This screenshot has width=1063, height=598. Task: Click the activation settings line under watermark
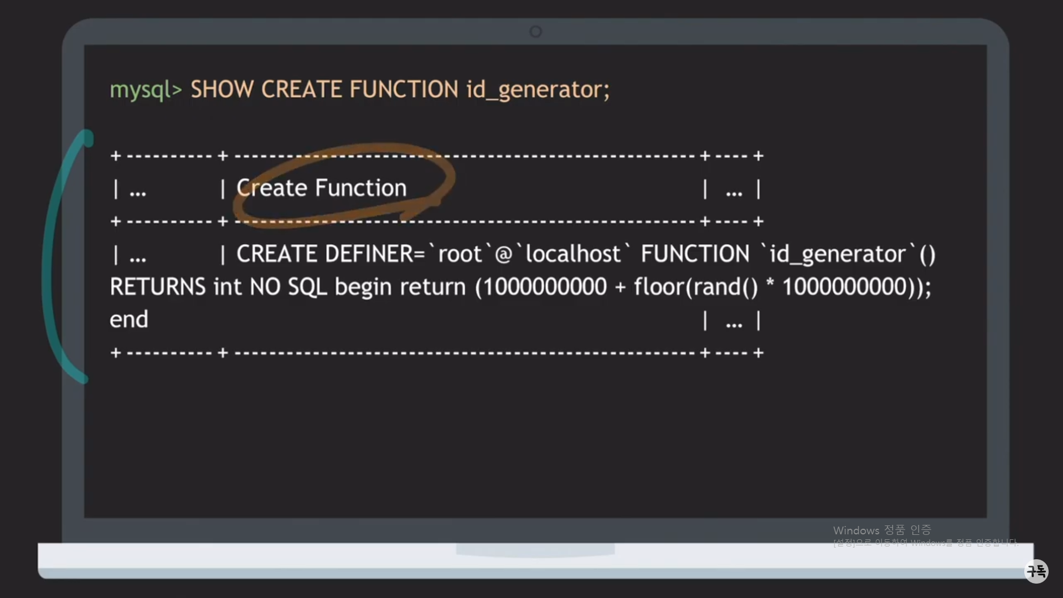pyautogui.click(x=925, y=543)
